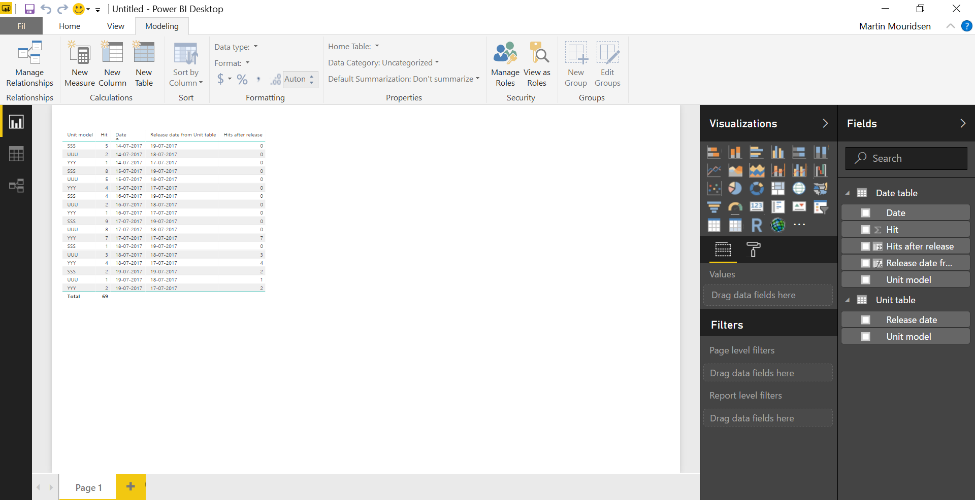Collapse the ribbon with the caret

pos(950,26)
